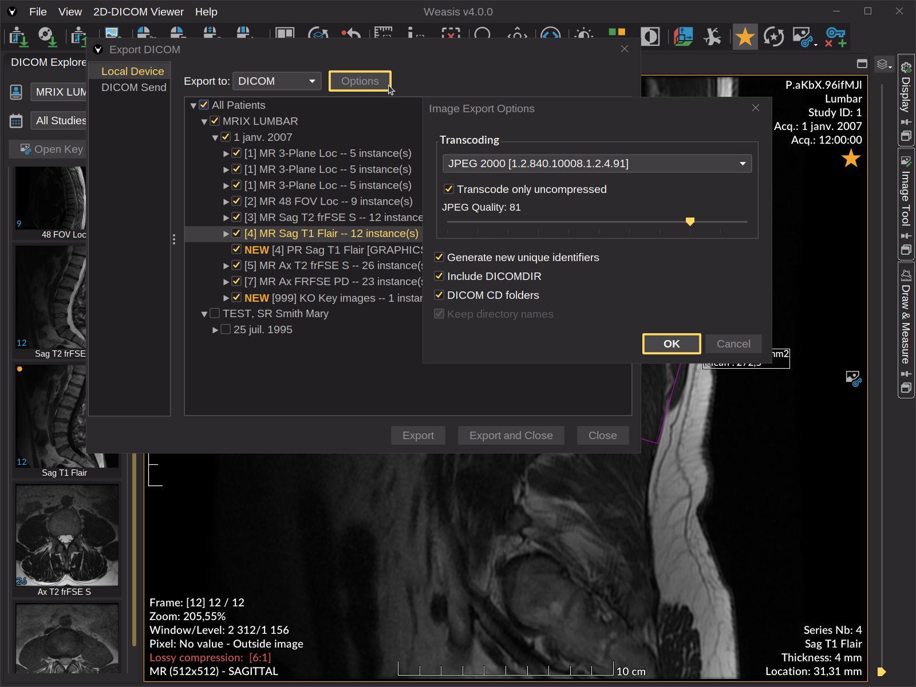Uncheck Generate new unique identifiers
The width and height of the screenshot is (916, 687).
pyautogui.click(x=439, y=257)
